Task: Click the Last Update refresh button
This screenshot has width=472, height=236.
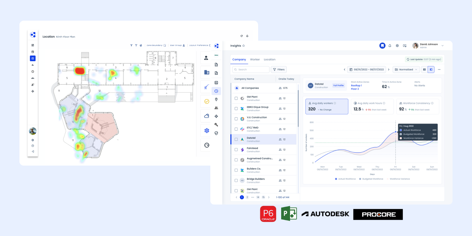Action: [424, 59]
